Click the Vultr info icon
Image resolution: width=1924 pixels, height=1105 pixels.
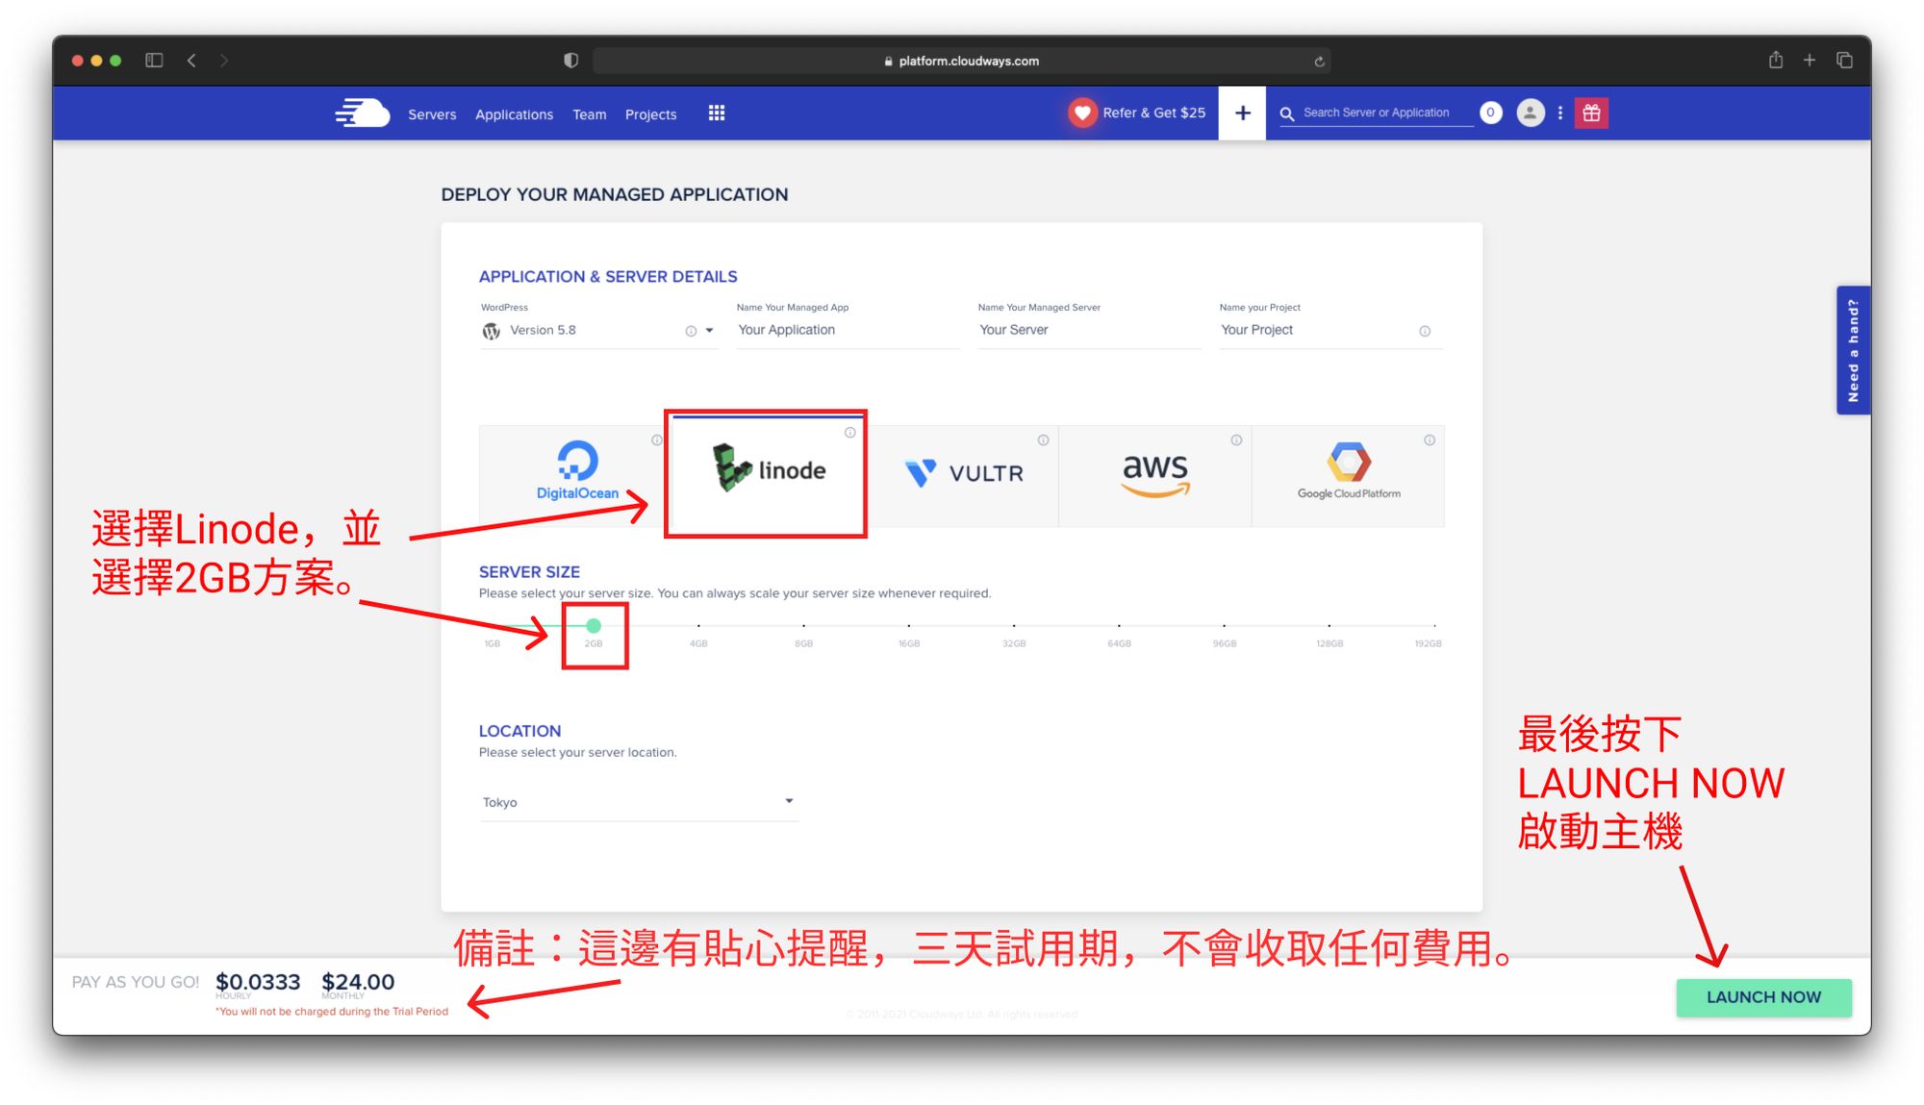pos(1043,439)
